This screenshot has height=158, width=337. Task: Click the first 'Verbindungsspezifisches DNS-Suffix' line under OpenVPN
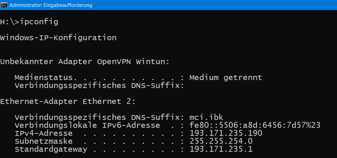[x=100, y=86]
